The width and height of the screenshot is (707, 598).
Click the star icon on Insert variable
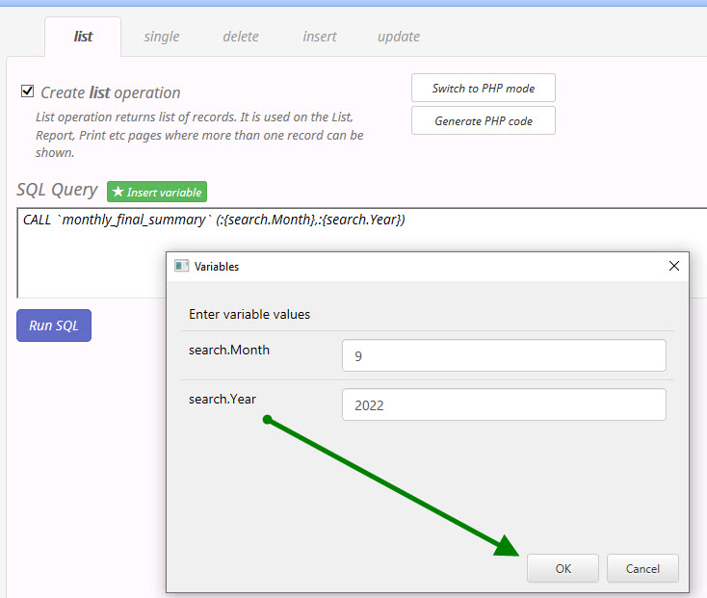118,192
